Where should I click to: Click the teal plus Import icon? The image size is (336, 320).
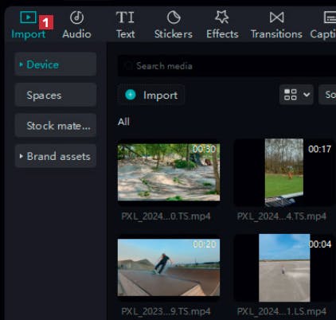pos(131,95)
